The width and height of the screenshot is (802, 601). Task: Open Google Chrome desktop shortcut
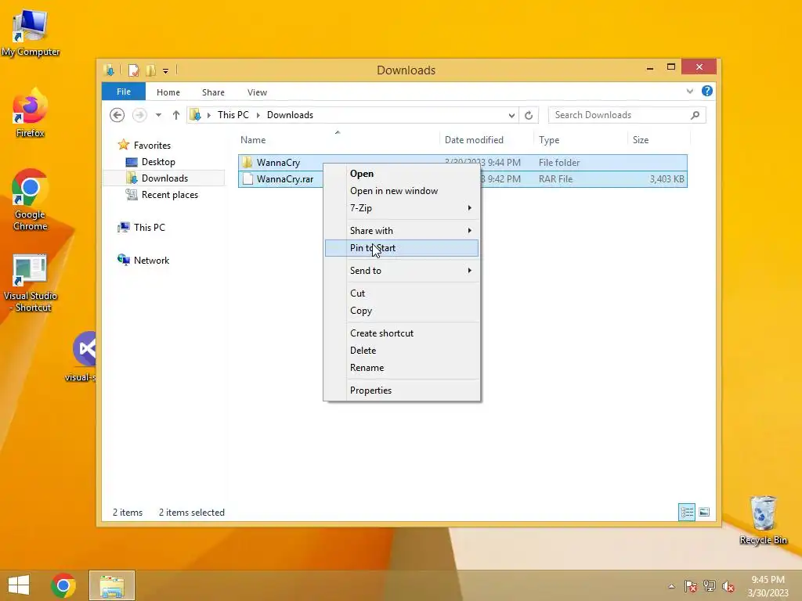coord(31,200)
